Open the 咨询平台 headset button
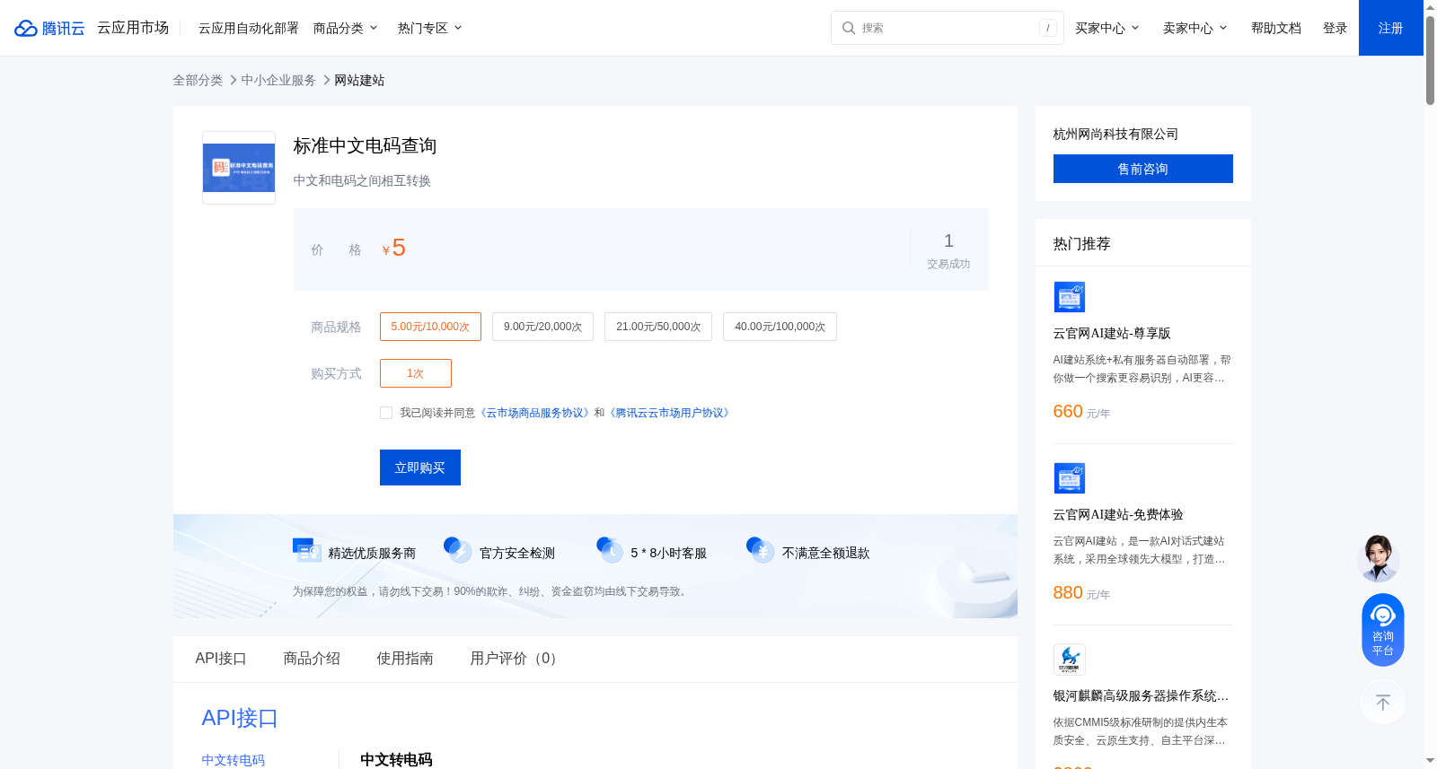1437x769 pixels. pyautogui.click(x=1382, y=630)
